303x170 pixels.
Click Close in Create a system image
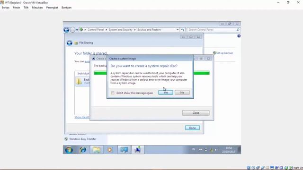(196, 113)
